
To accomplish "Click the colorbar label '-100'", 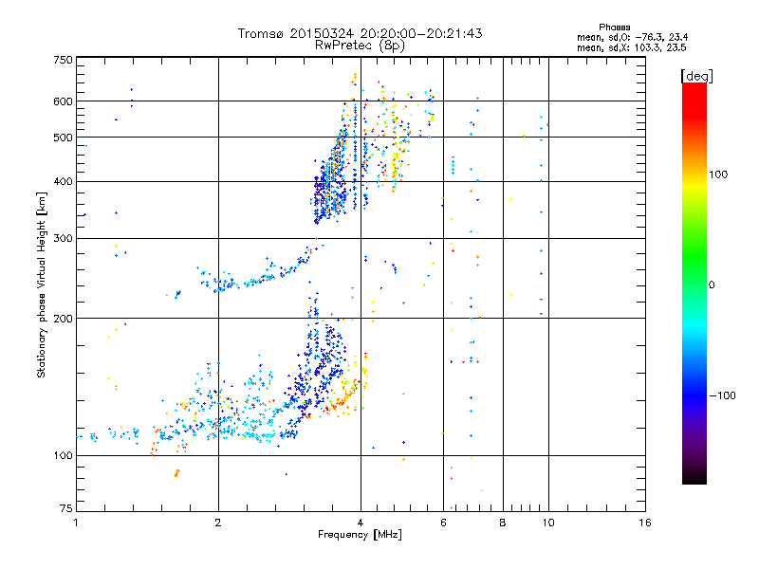I will pos(722,395).
